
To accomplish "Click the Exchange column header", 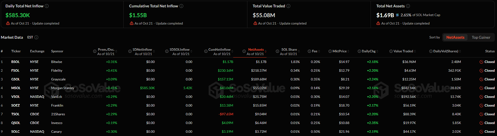I will [x=37, y=51].
